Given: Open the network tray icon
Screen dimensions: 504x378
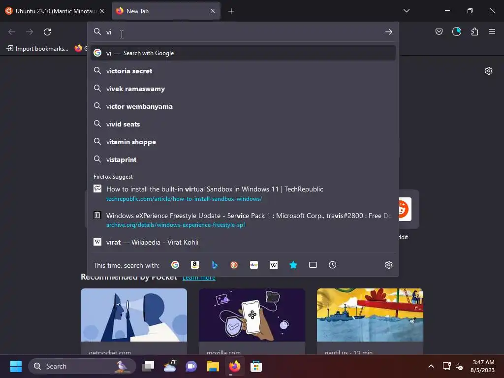Looking at the screenshot, I should click(x=446, y=366).
